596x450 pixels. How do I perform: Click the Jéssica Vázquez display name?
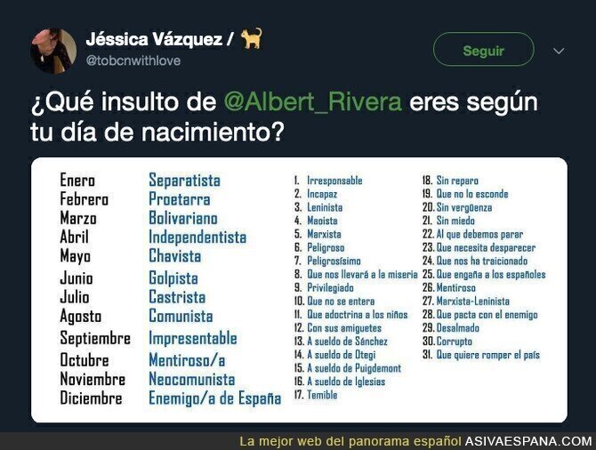click(x=154, y=39)
